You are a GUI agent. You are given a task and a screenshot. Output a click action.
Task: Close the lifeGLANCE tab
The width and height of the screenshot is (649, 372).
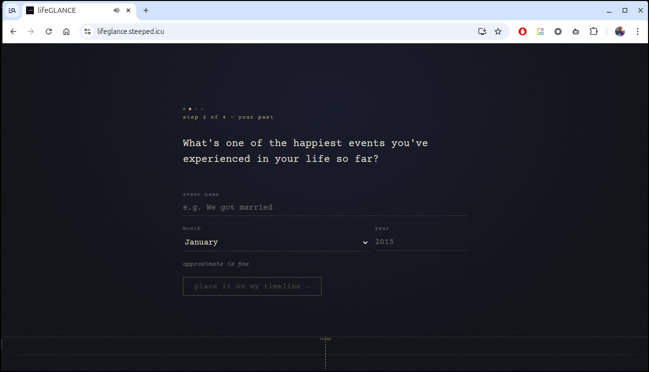point(128,10)
